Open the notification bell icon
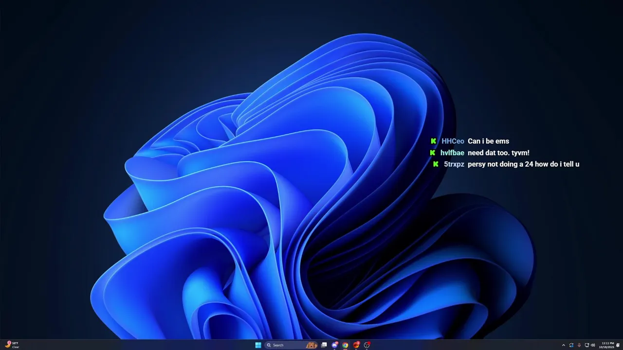 (618, 345)
